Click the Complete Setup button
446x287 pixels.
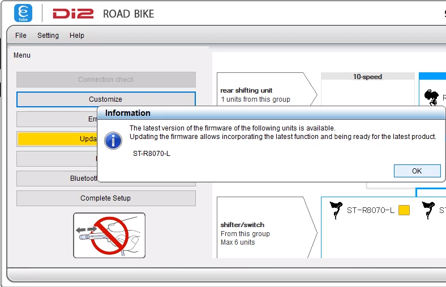[106, 198]
